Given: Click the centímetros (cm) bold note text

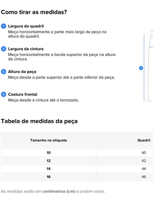Looking at the screenshot, I should point(59,191).
